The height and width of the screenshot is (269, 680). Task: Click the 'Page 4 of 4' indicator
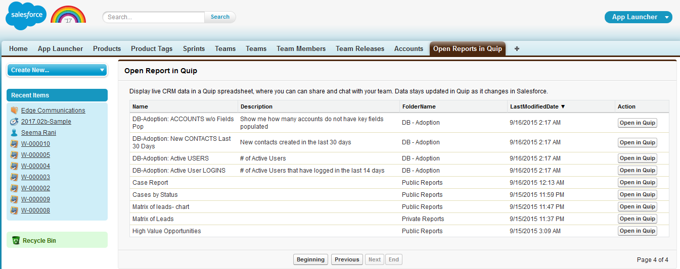pyautogui.click(x=653, y=260)
